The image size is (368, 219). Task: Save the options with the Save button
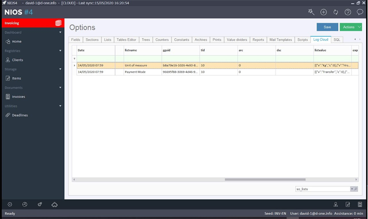[327, 27]
